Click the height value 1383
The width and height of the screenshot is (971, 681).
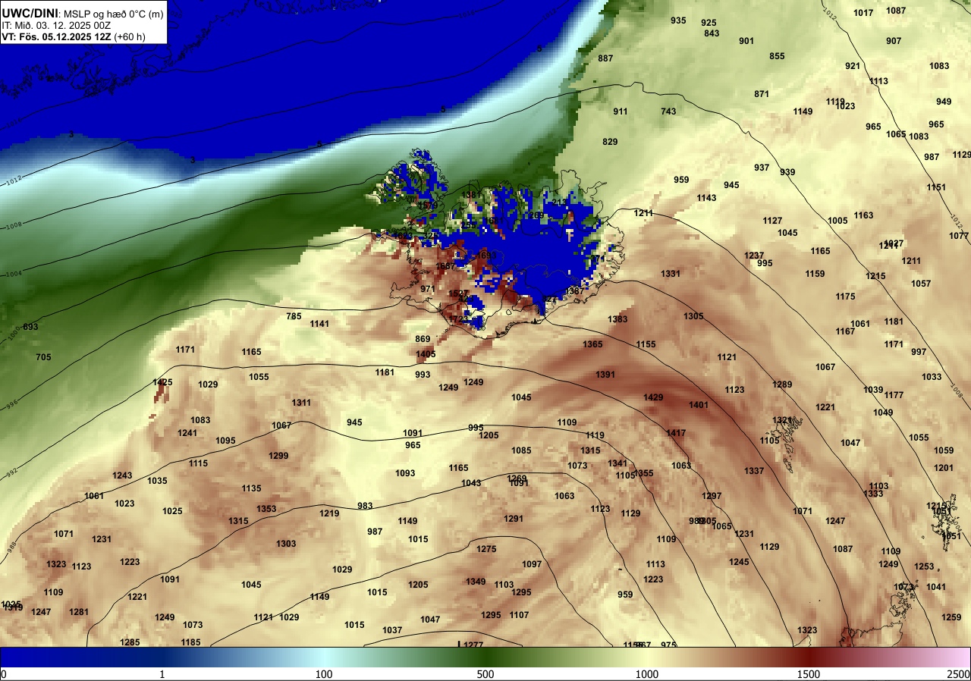click(617, 319)
